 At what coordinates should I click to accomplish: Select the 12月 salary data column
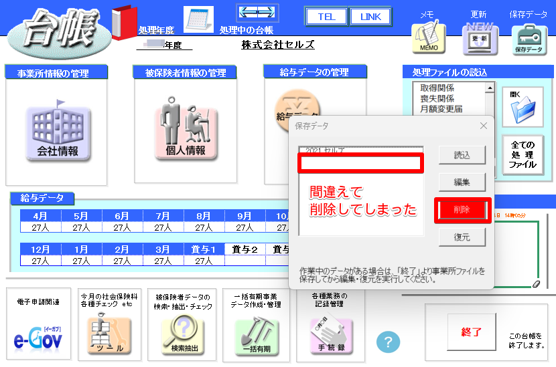click(x=40, y=249)
